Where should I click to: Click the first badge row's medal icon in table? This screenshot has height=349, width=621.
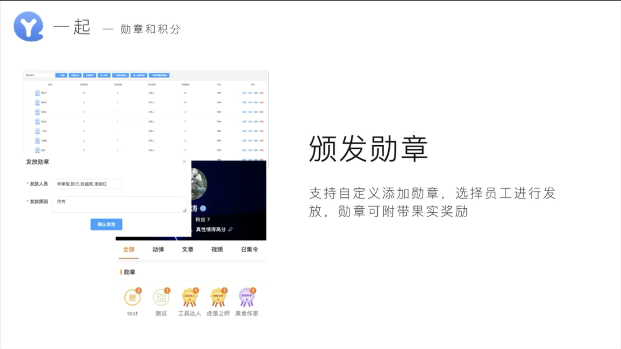[37, 93]
